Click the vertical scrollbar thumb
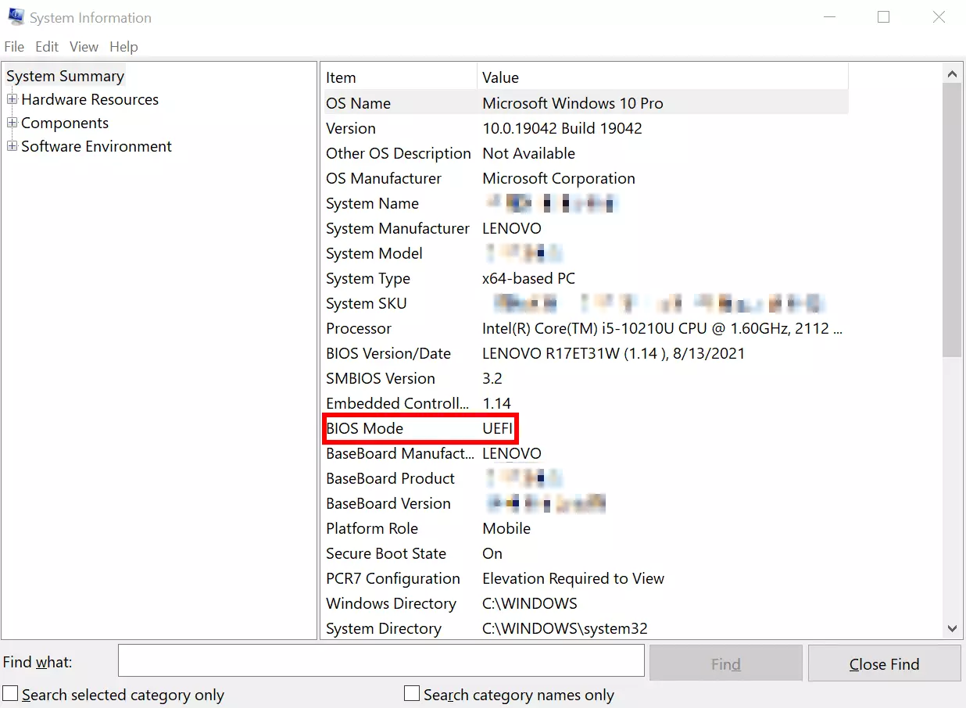Viewport: 966px width, 708px height. pos(952,219)
